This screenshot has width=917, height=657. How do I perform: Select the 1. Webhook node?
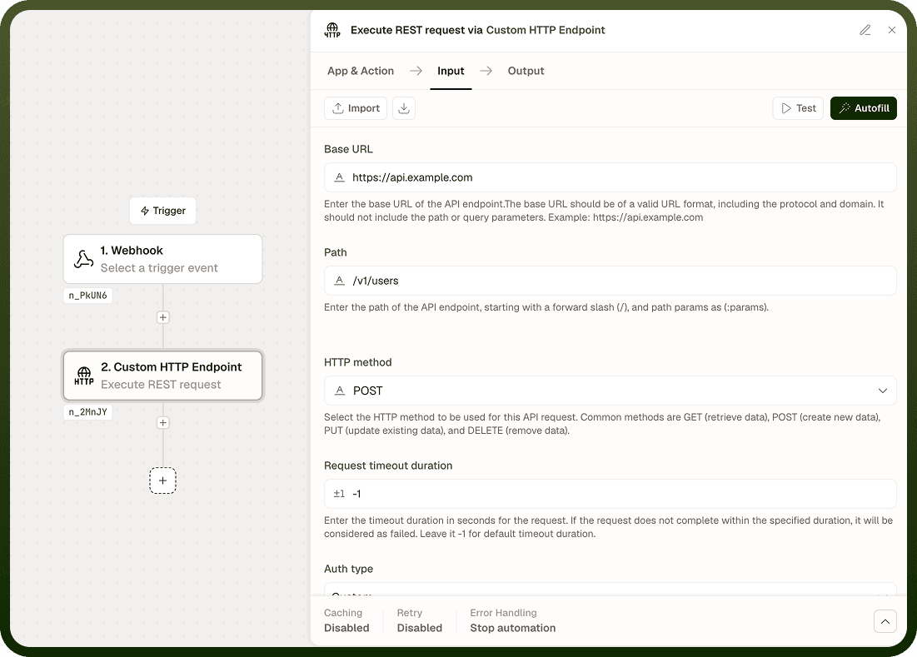162,259
